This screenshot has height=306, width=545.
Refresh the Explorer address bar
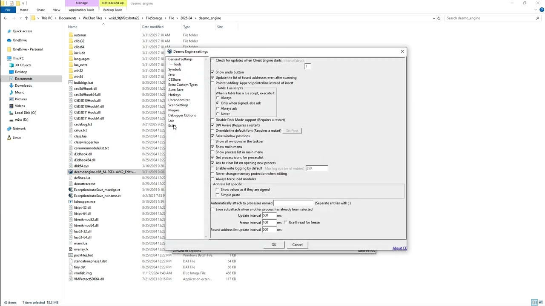click(x=439, y=18)
